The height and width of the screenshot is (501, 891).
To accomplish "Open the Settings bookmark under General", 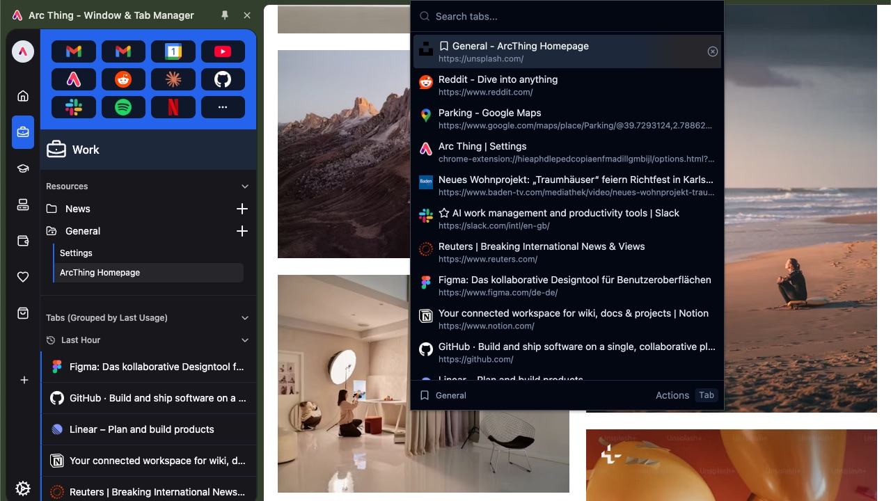I will click(148, 253).
